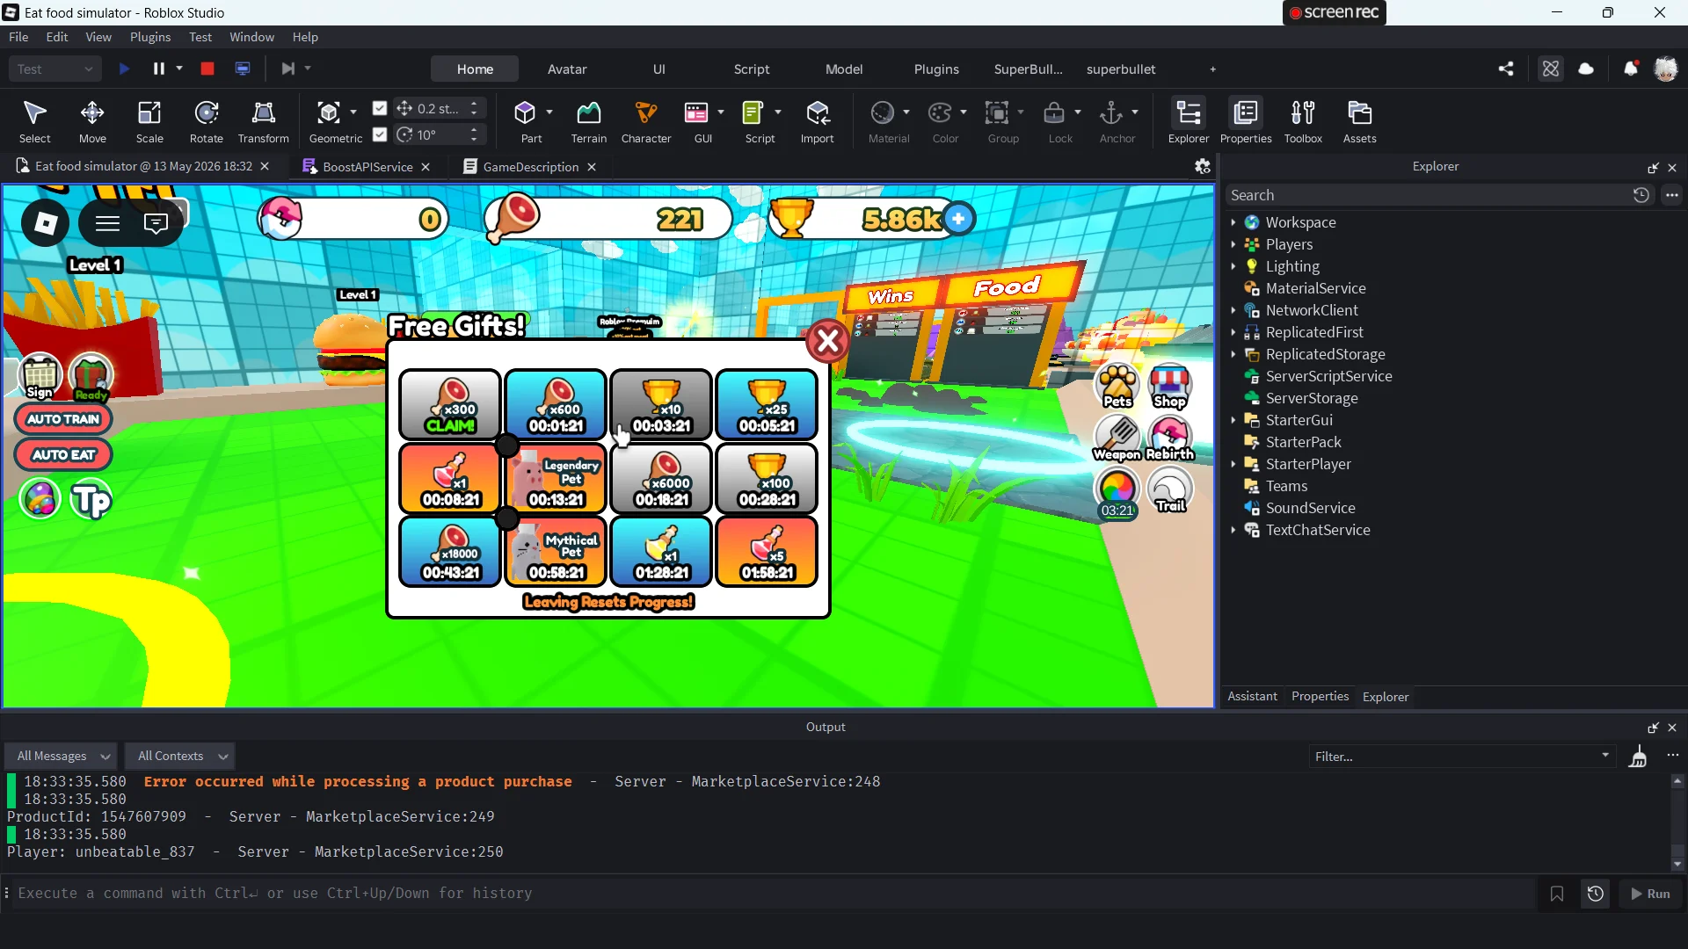Open the Character tool
The width and height of the screenshot is (1688, 949).
pyautogui.click(x=646, y=121)
